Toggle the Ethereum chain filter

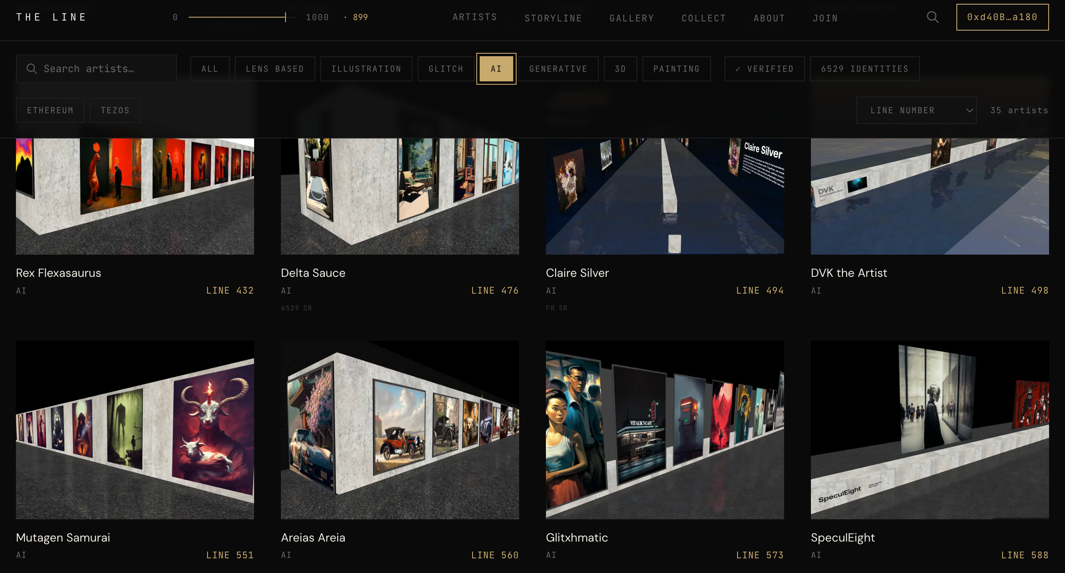(50, 110)
